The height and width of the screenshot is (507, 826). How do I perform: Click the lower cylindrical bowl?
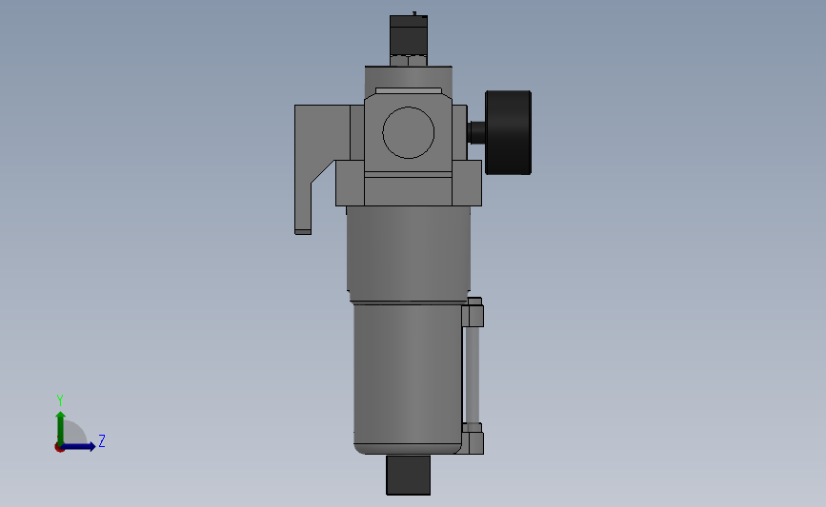click(408, 379)
